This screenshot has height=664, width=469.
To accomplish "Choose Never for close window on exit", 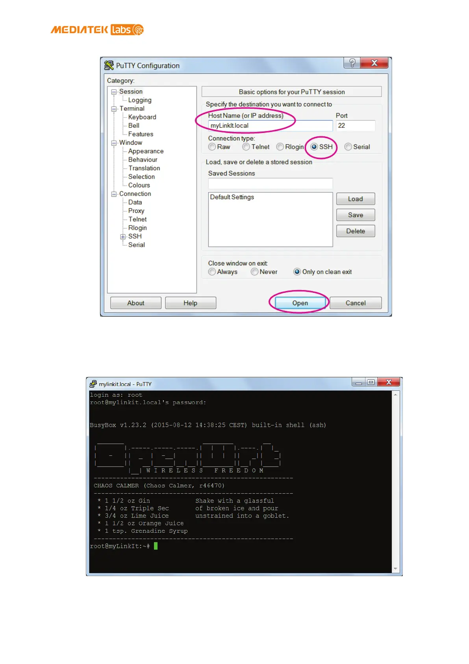I will (255, 272).
